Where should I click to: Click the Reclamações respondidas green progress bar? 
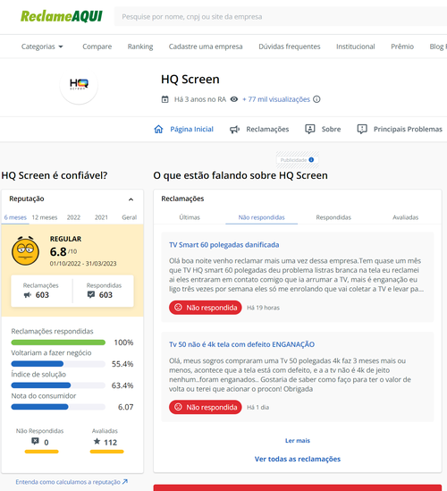pos(58,343)
